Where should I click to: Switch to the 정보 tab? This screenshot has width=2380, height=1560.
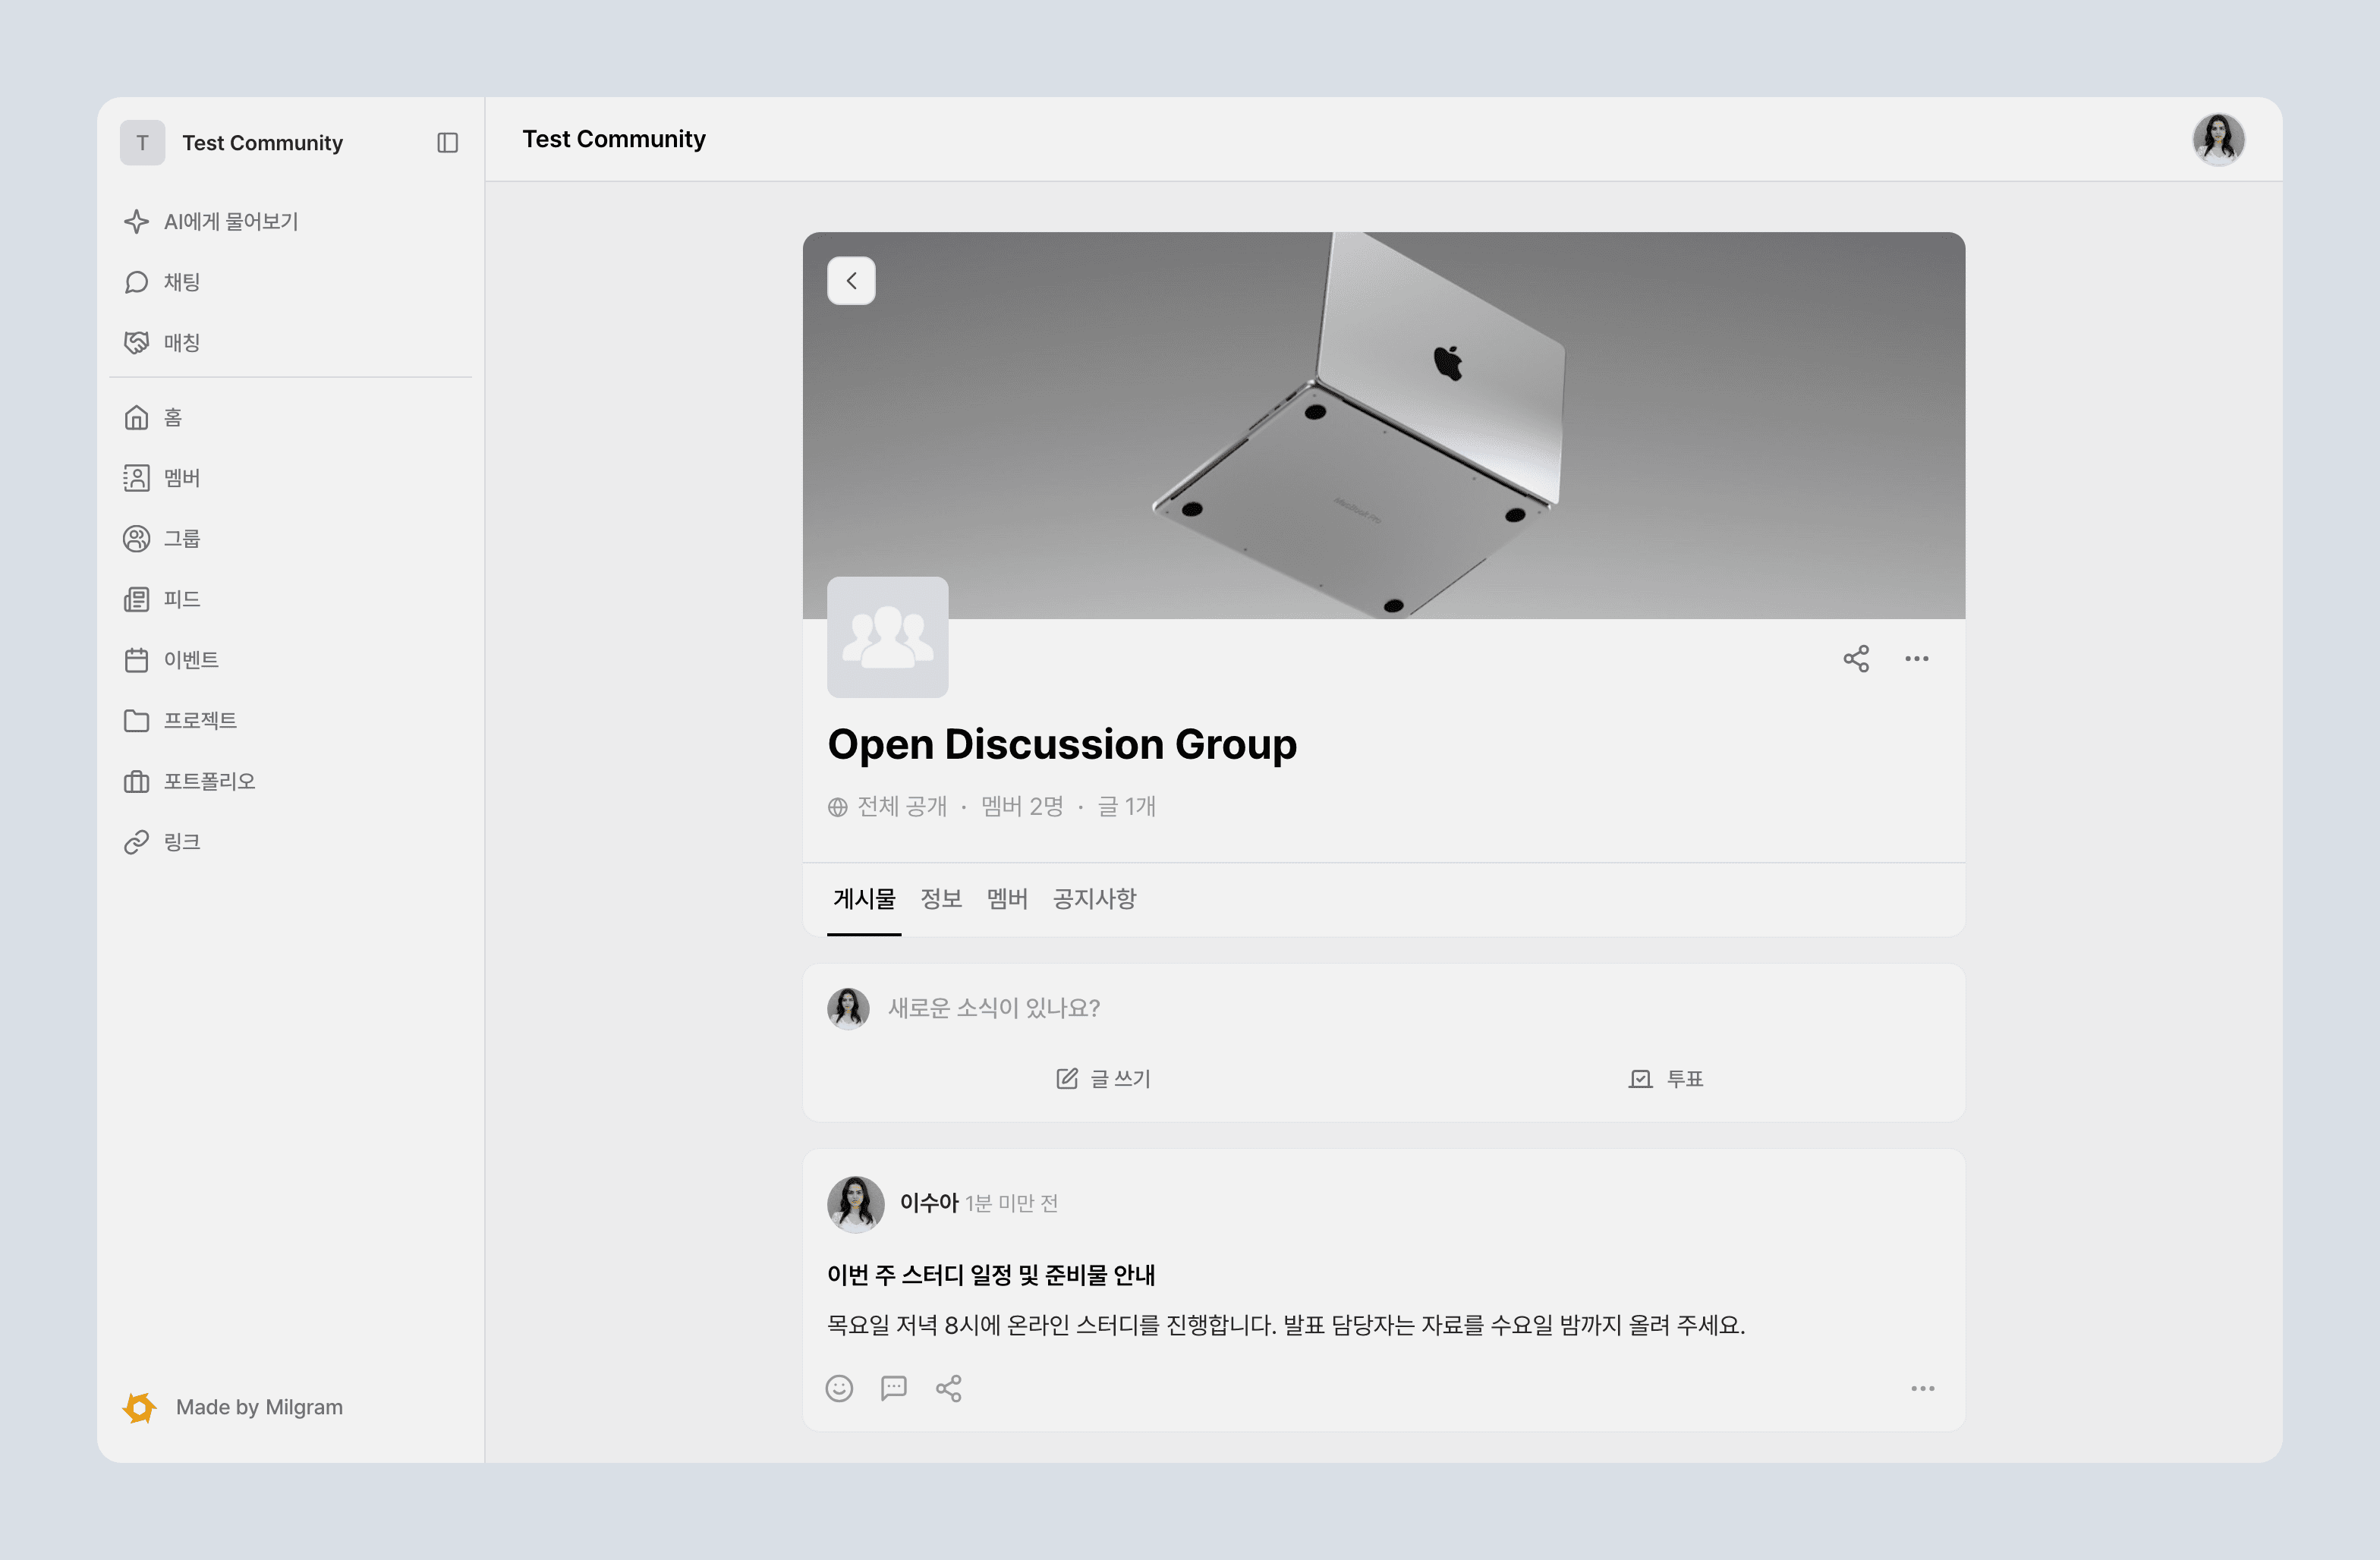click(941, 899)
